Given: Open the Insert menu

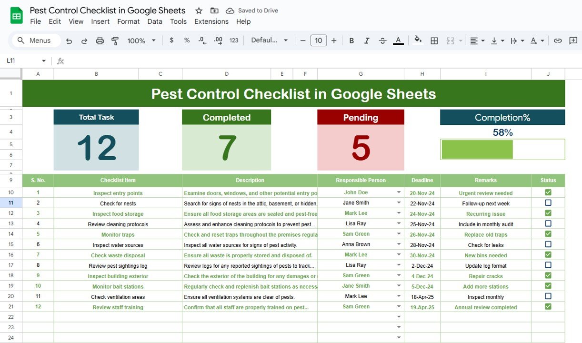Looking at the screenshot, I should pyautogui.click(x=100, y=21).
